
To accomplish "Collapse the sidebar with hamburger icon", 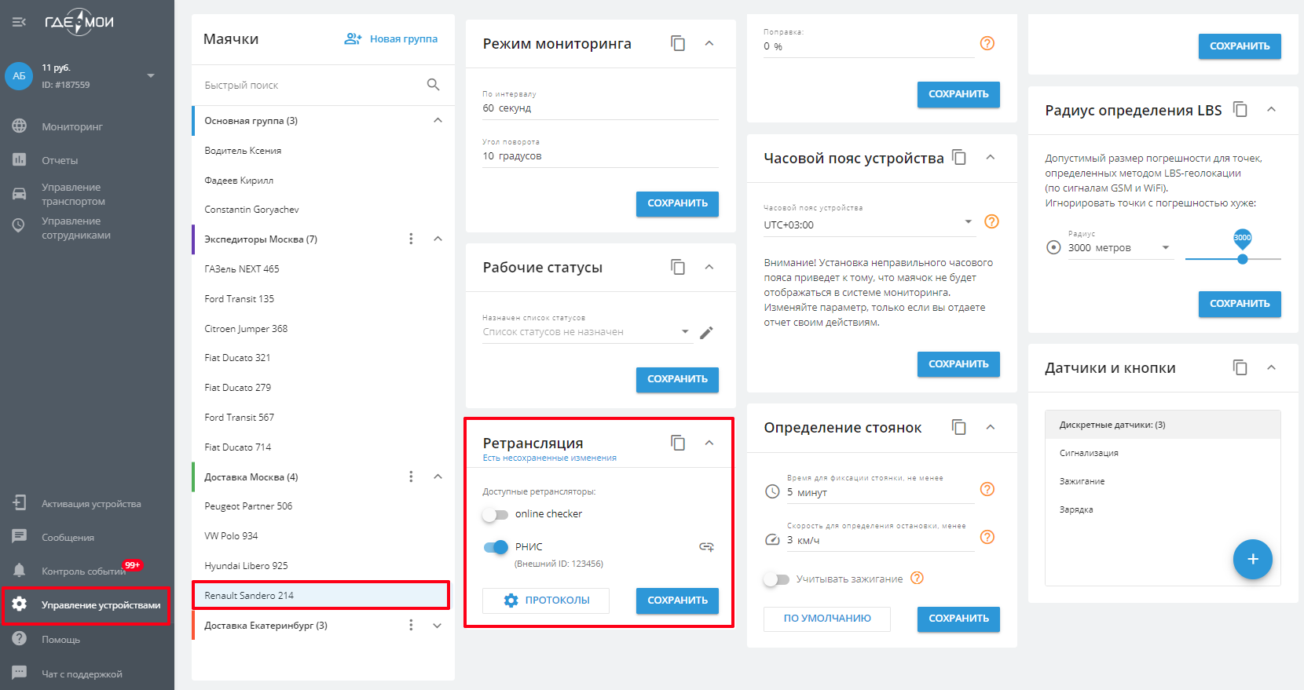I will (19, 22).
